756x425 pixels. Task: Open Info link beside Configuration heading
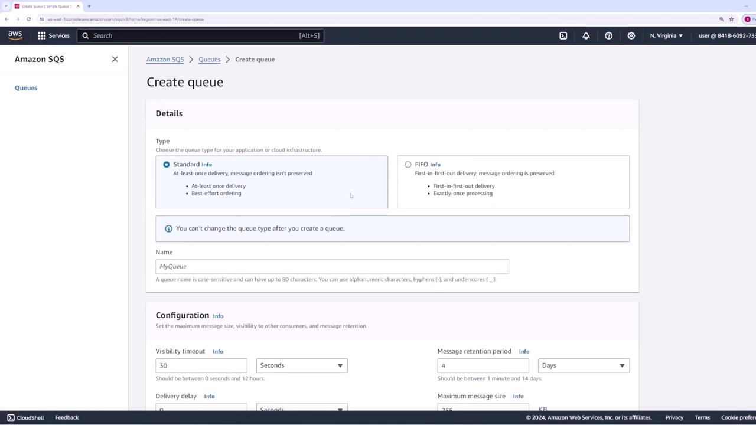[x=218, y=316]
